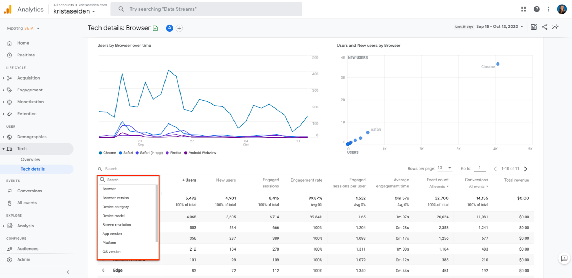
Task: Click the top search bar field
Action: pos(206,9)
